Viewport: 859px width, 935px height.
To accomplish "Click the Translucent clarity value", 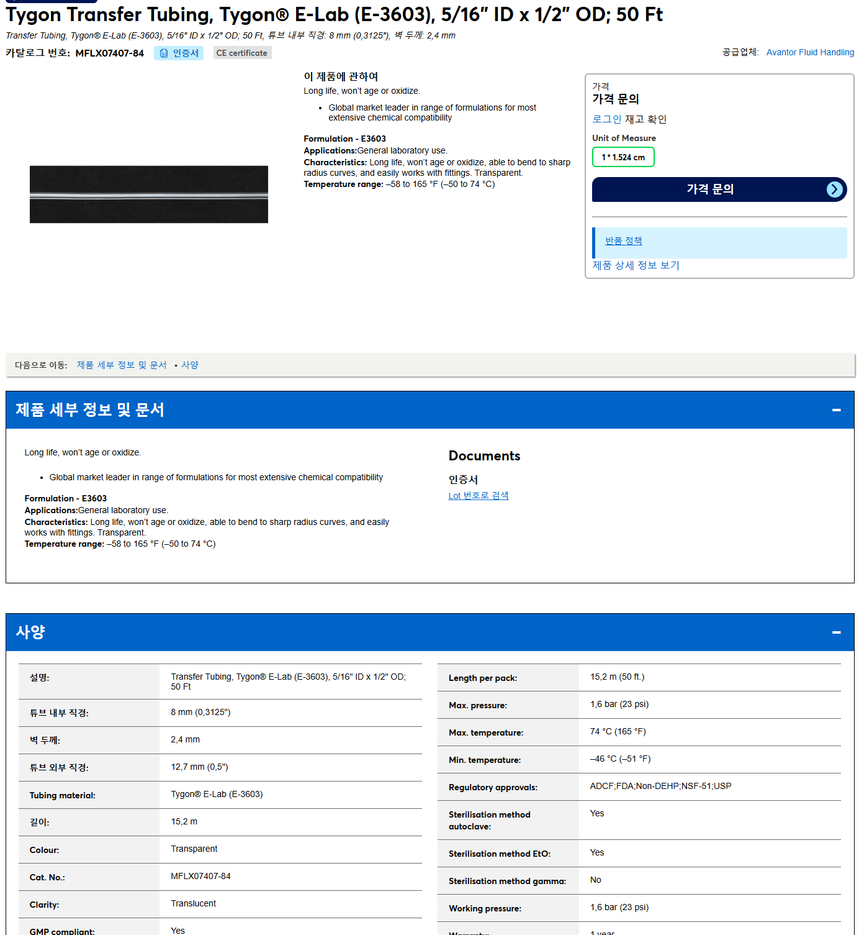I will (x=193, y=904).
